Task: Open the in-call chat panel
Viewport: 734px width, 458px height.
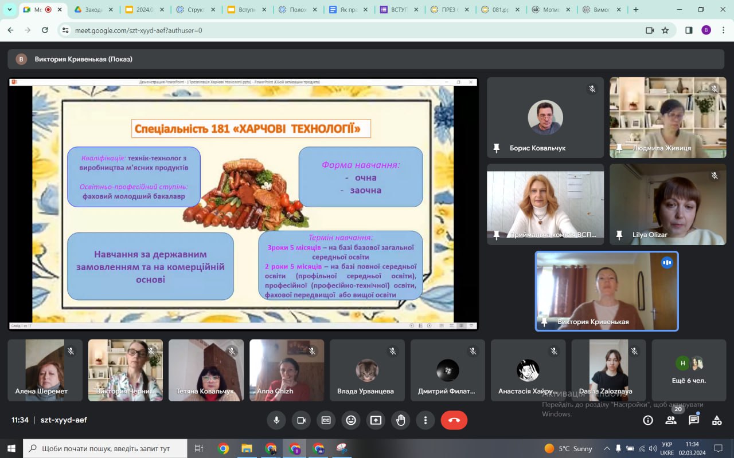Action: [694, 420]
